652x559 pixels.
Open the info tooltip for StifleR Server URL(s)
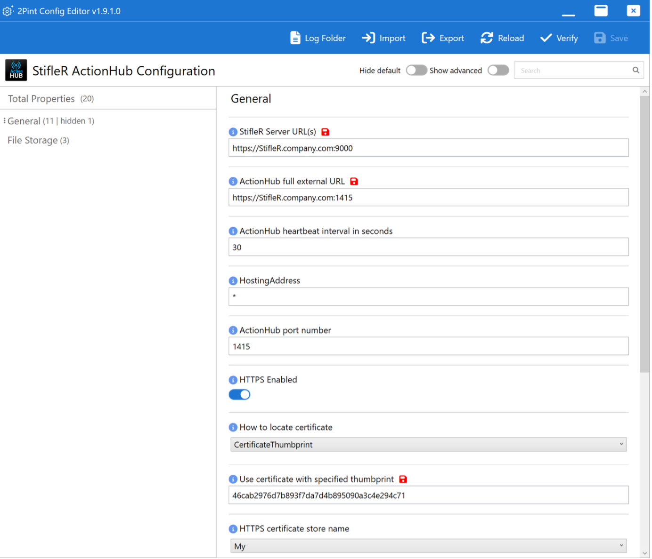click(233, 132)
